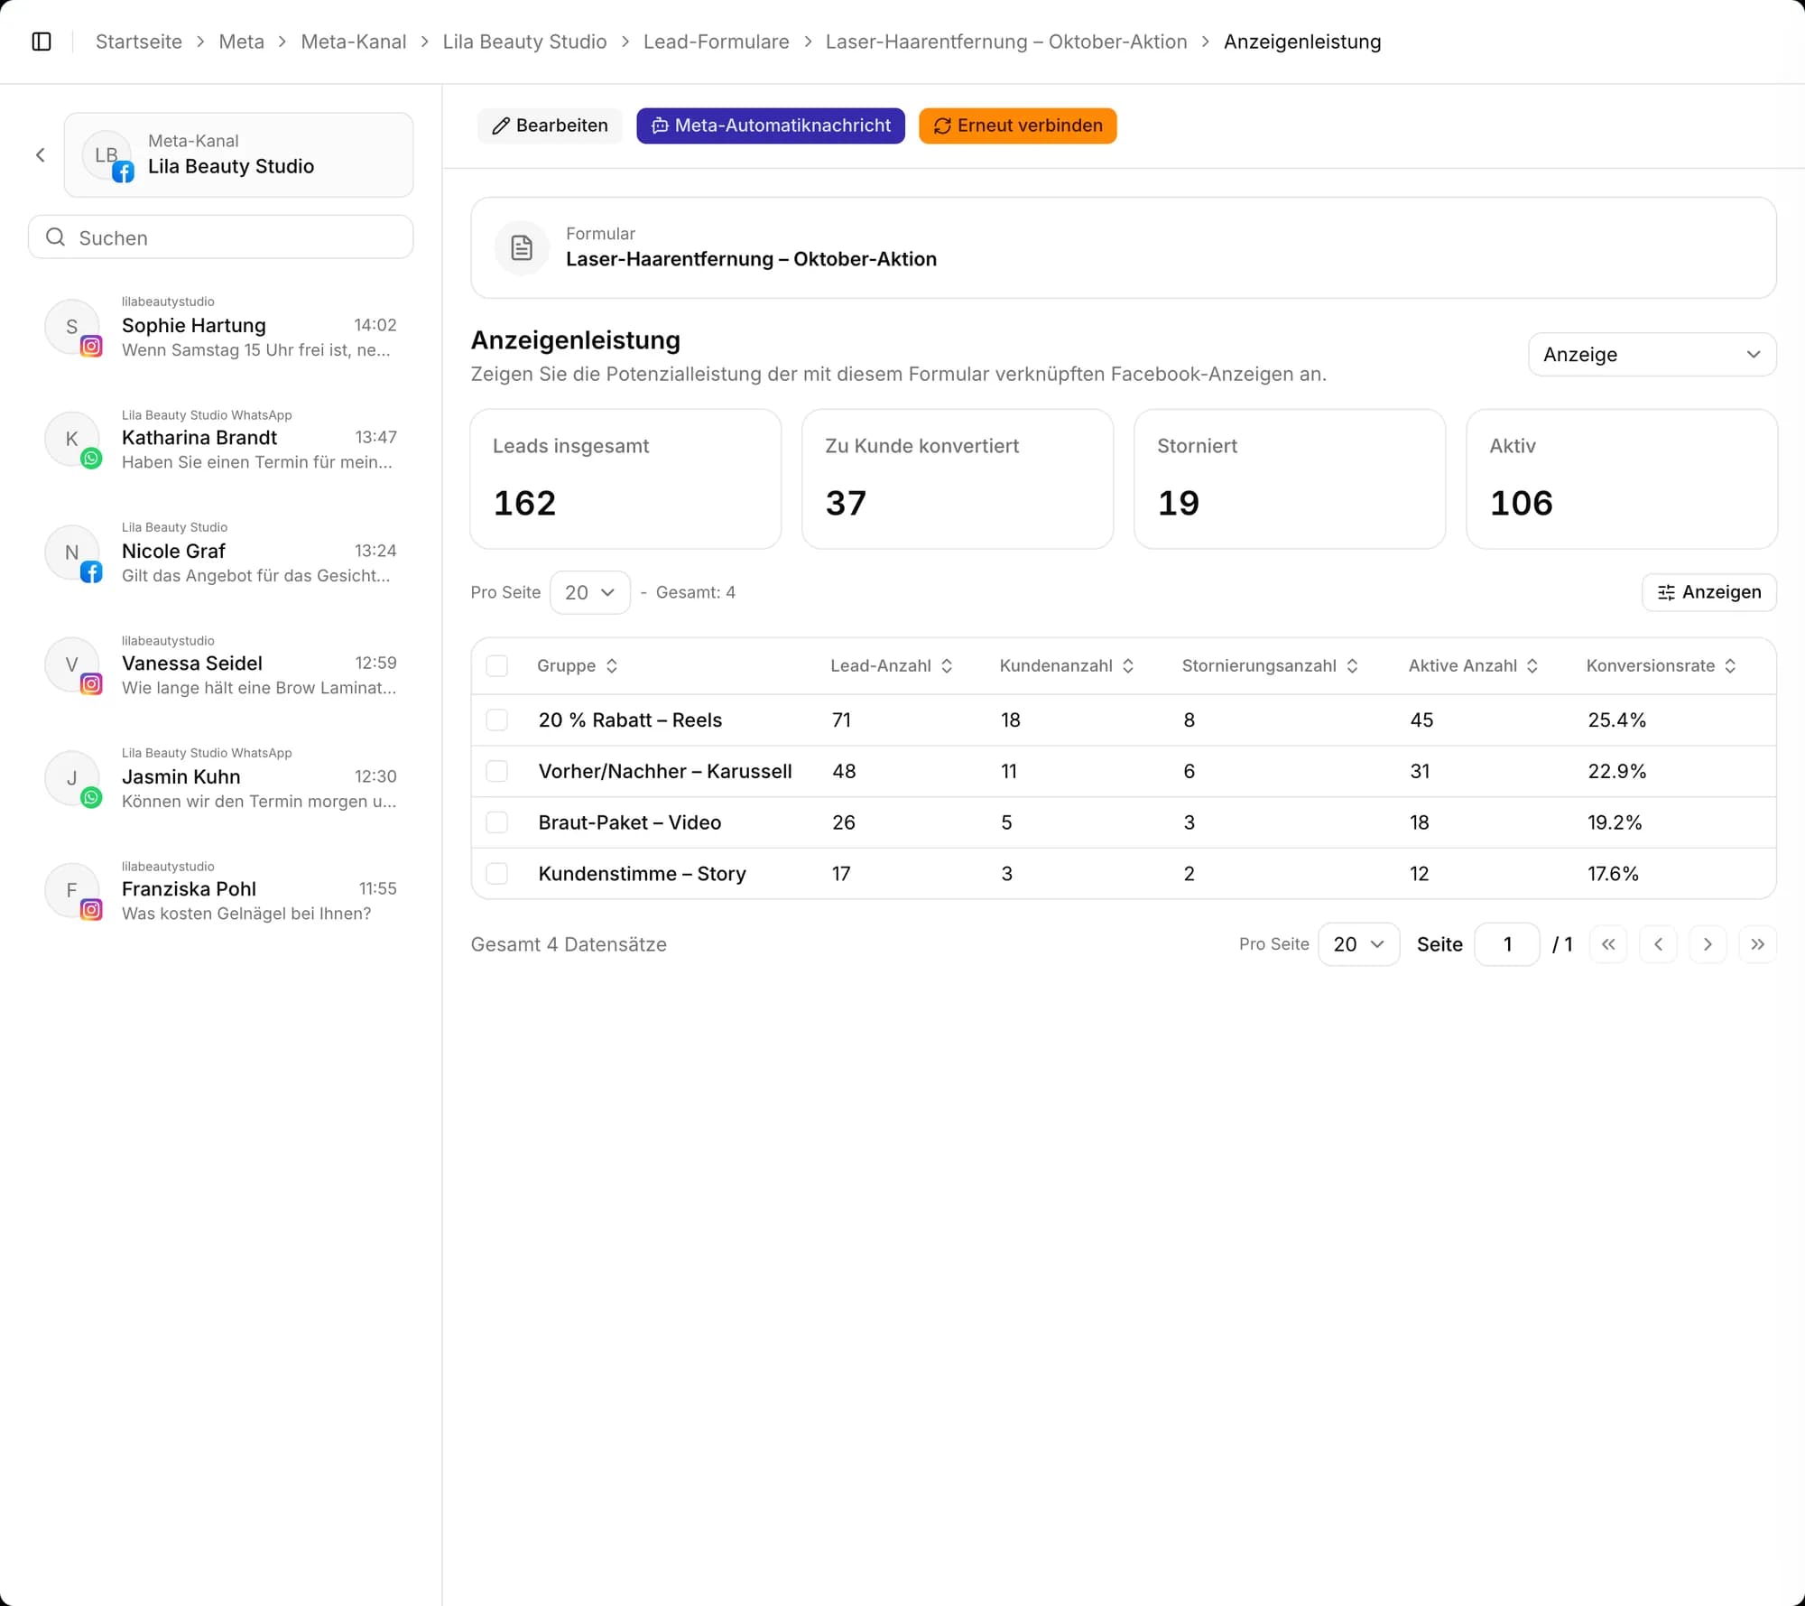Go to the previous page arrow
The height and width of the screenshot is (1606, 1805).
pos(1658,944)
